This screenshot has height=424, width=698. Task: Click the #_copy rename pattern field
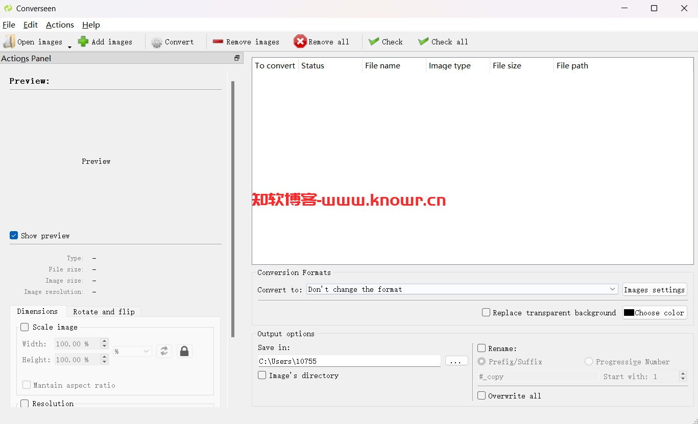(538, 377)
